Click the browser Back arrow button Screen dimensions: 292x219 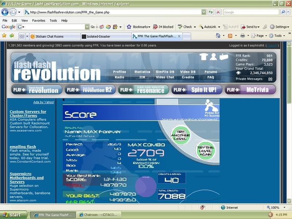tap(5, 12)
